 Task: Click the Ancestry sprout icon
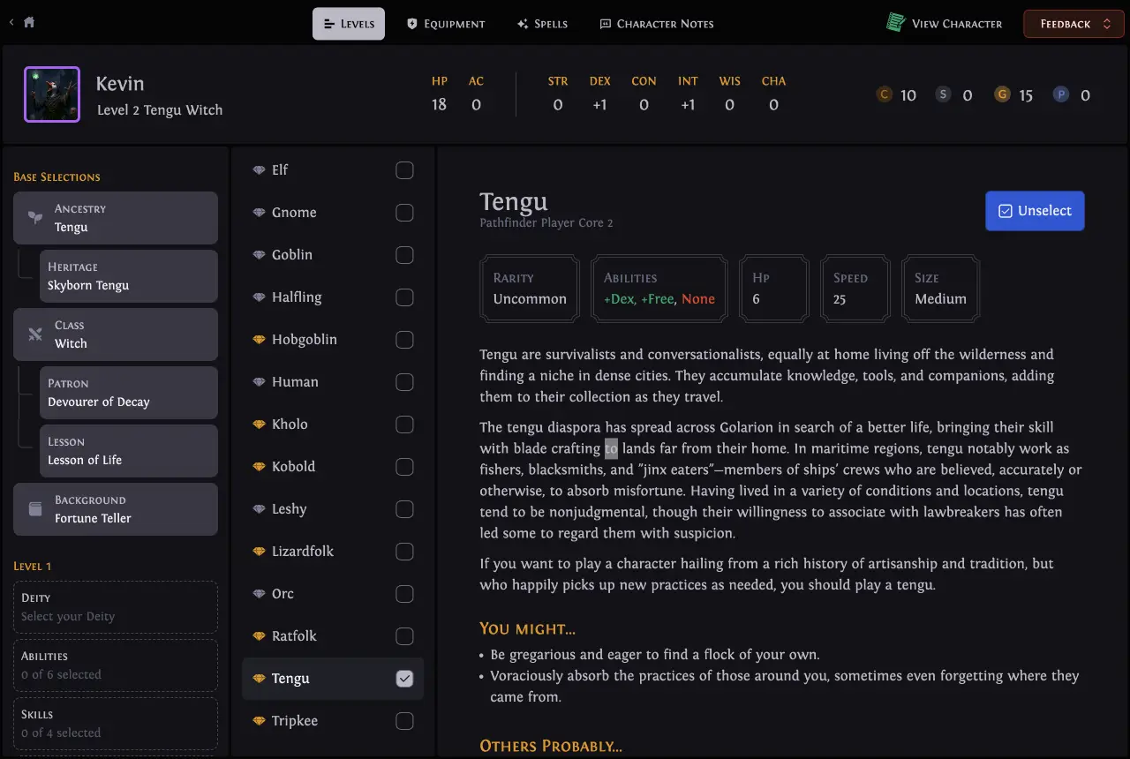(x=35, y=218)
